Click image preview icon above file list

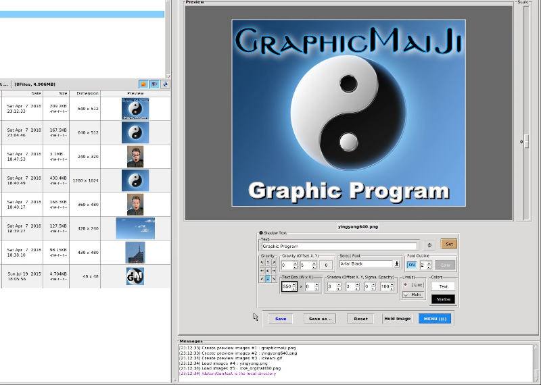point(154,84)
